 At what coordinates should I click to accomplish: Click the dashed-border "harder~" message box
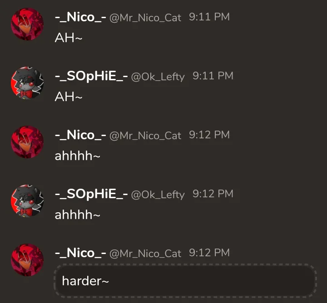(185, 281)
